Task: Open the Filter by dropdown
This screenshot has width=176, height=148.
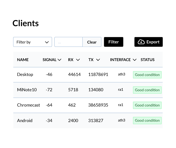Action: [33, 42]
